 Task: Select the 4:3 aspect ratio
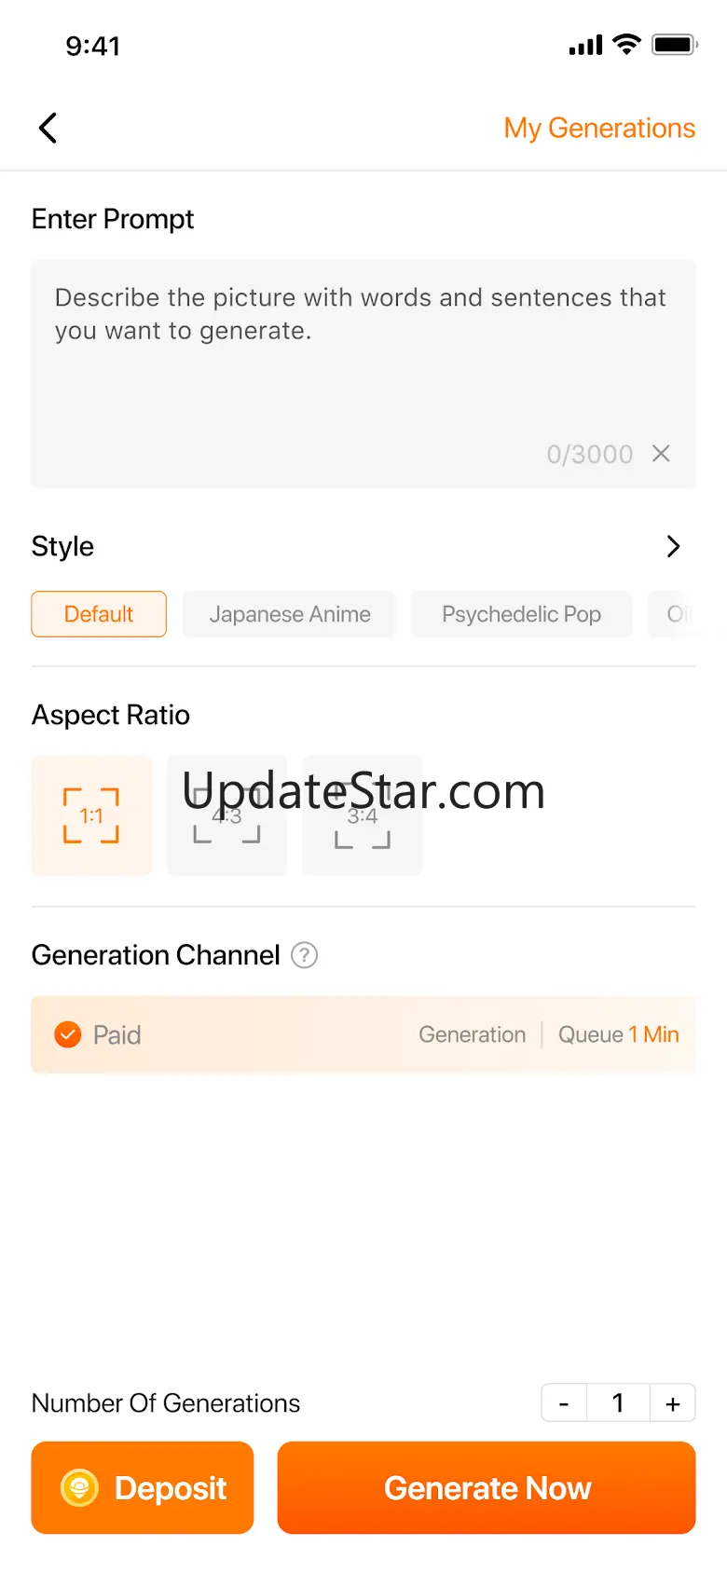pos(226,815)
